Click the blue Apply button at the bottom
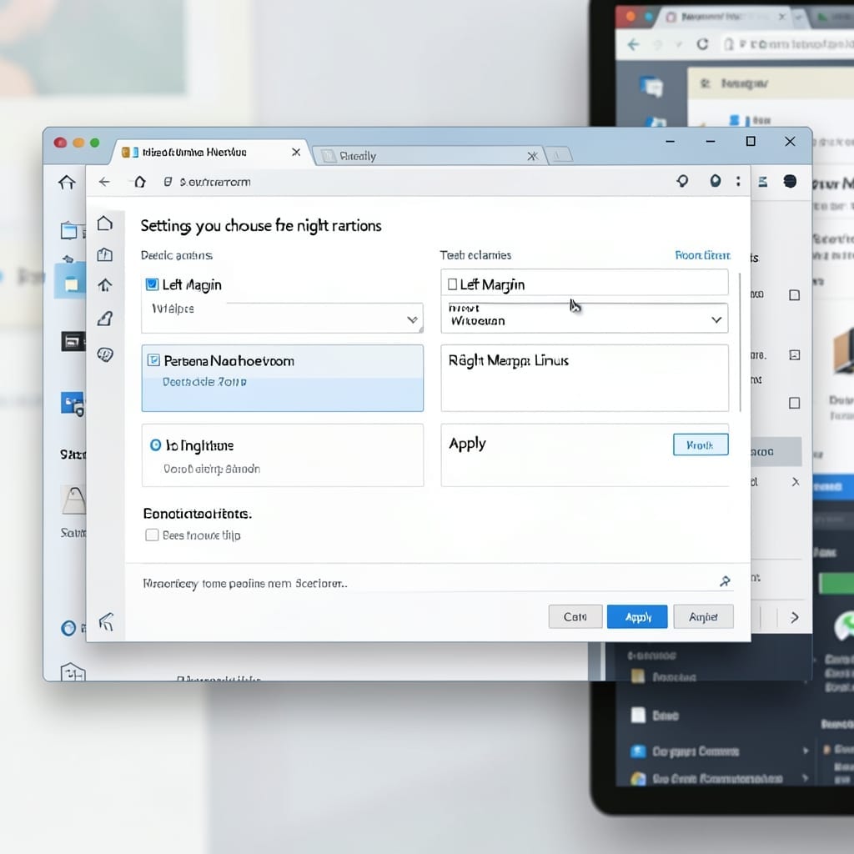The width and height of the screenshot is (854, 854). tap(637, 616)
